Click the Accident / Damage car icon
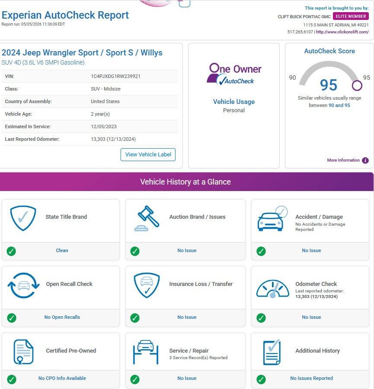The image size is (374, 389). 272,218
